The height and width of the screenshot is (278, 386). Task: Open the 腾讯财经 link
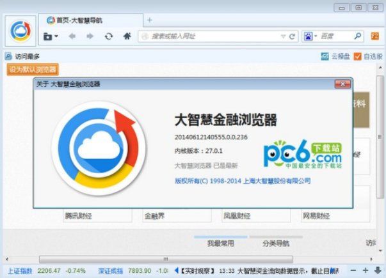78,216
